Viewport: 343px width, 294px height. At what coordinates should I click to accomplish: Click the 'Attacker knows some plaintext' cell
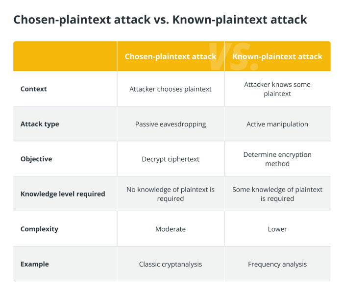tap(277, 89)
